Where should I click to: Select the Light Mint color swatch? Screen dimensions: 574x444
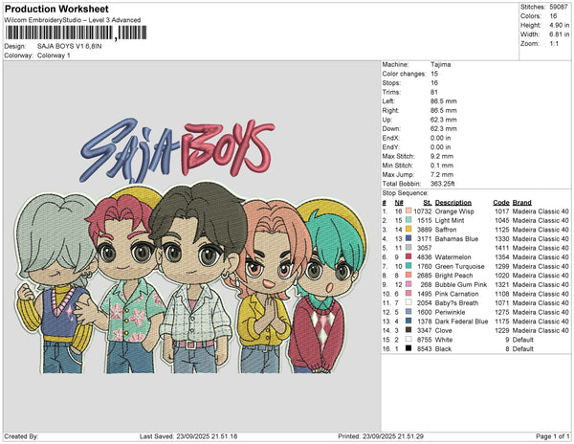click(408, 220)
